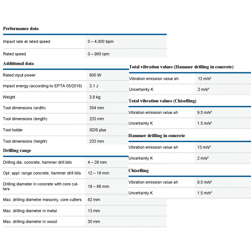This screenshot has width=251, height=251.
Task: Click the Additional data heading
Action: [x=18, y=64]
